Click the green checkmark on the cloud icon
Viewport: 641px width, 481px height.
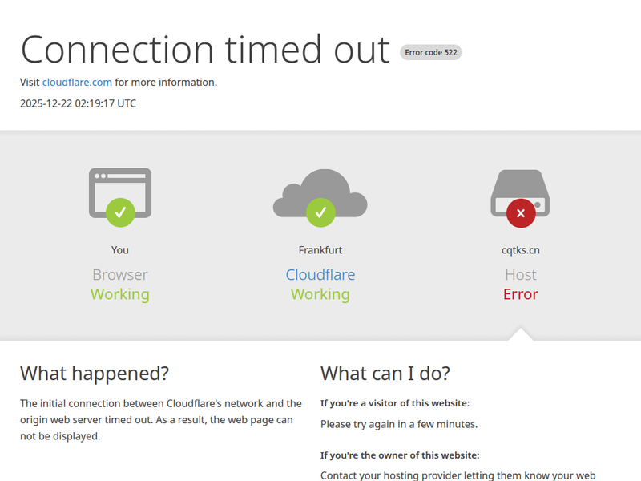[320, 212]
